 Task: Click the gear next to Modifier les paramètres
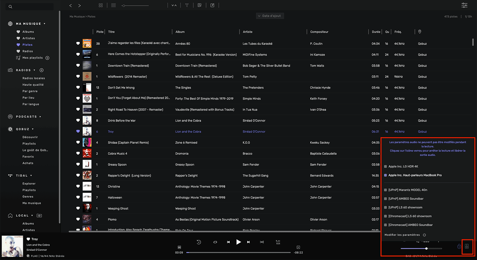coord(424,235)
